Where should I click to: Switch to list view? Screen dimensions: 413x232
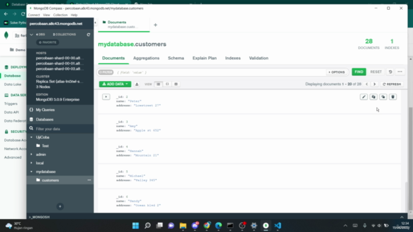point(158,84)
